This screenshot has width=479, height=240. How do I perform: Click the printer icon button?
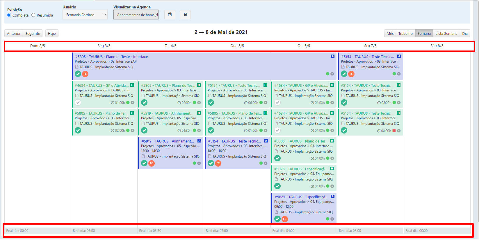coord(185,15)
